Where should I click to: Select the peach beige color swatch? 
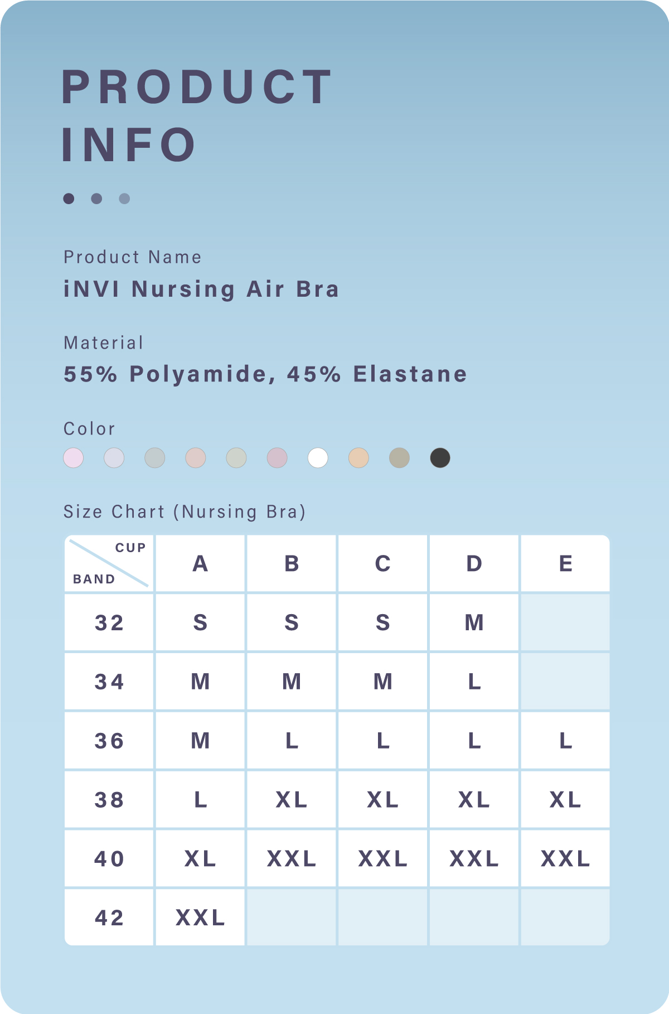click(358, 458)
